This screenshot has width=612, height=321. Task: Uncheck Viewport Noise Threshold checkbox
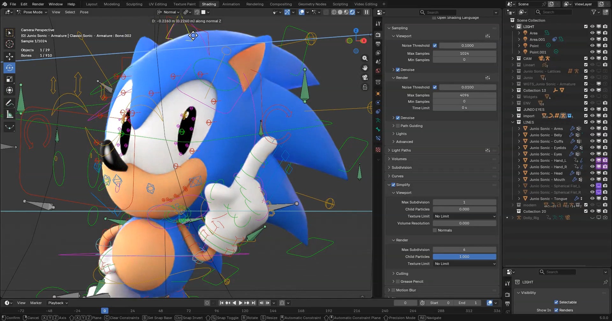coord(435,46)
